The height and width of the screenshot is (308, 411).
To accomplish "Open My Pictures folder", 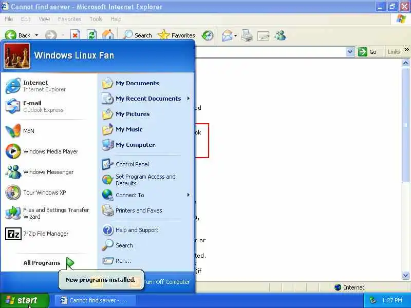I will (x=146, y=114).
